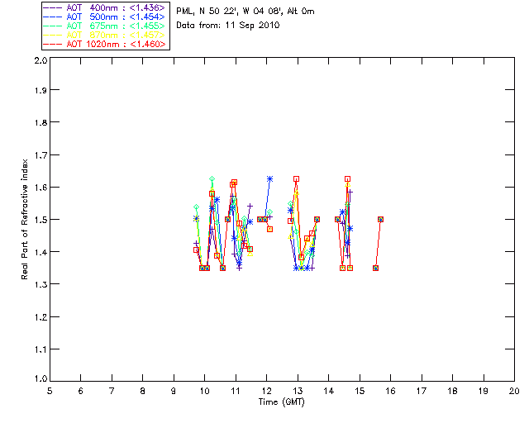Click the purple dashed line sample for AOT 400nm

[53, 7]
